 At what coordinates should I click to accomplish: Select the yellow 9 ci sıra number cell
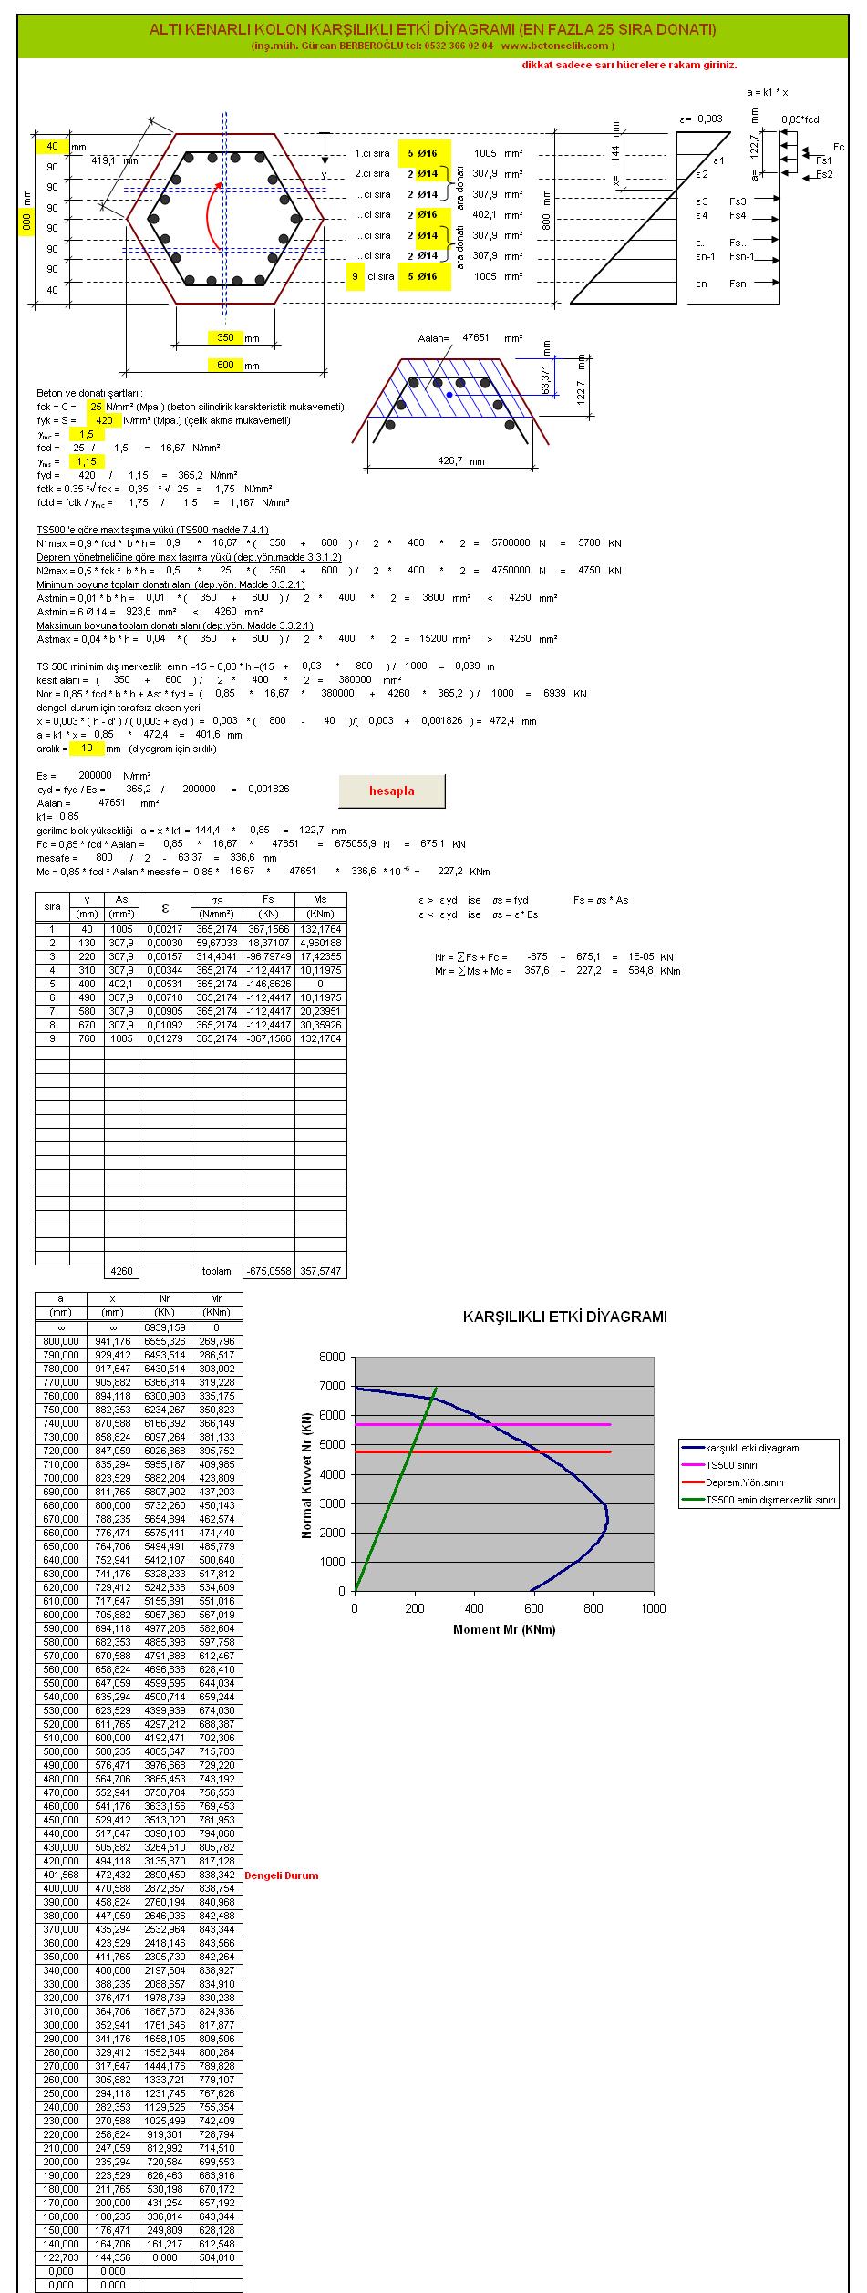click(x=355, y=276)
